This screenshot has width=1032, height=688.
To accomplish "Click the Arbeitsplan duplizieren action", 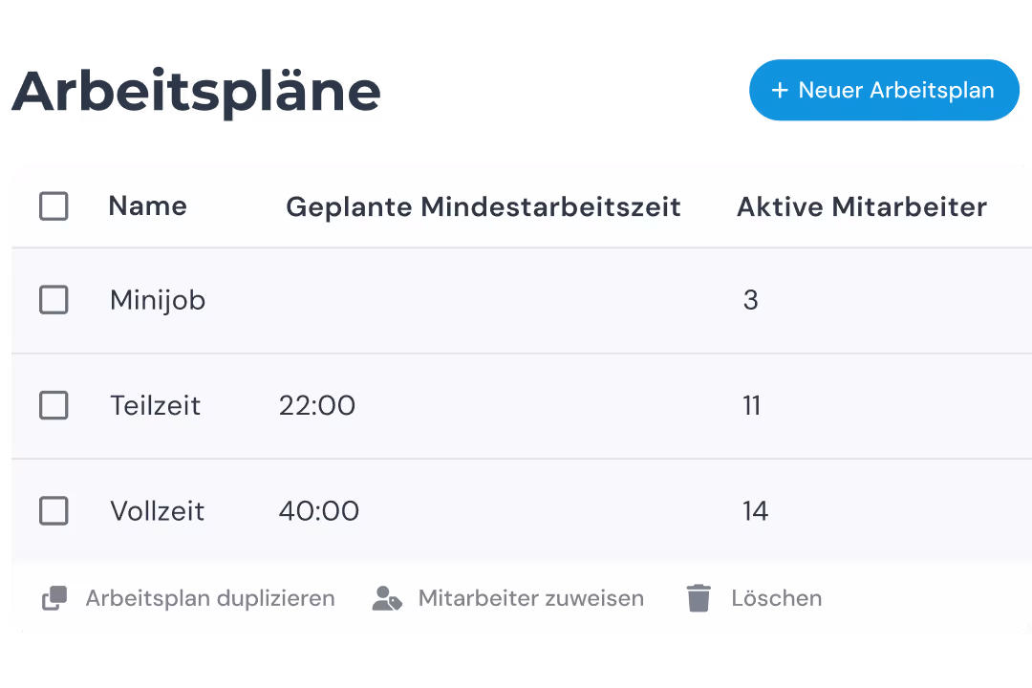I will point(210,597).
